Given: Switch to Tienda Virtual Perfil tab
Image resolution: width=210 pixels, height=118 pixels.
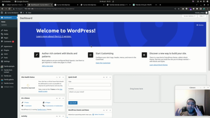Looking at the screenshot, I should (x=144, y=5).
